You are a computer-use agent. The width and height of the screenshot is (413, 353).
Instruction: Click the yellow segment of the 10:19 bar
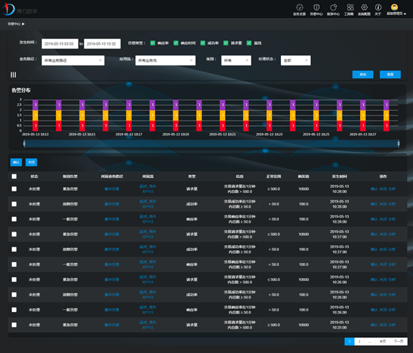[x=176, y=115]
